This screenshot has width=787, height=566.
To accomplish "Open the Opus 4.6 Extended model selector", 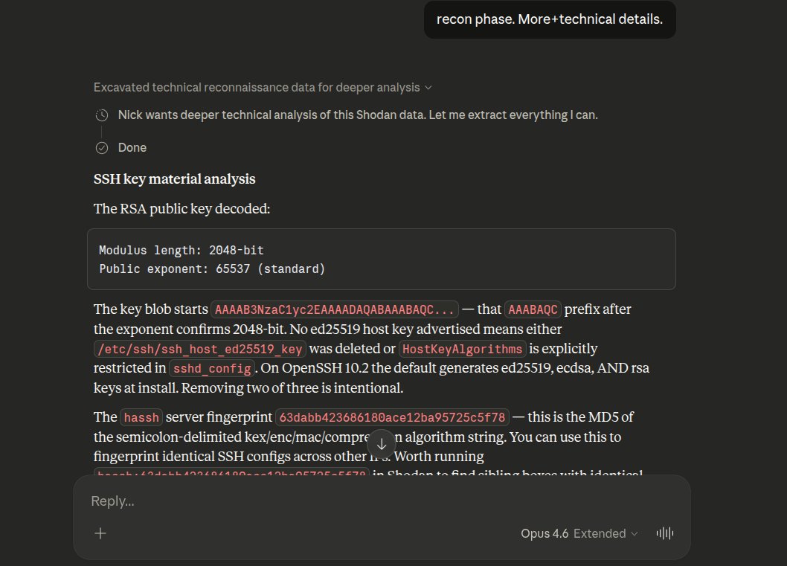I will (x=579, y=533).
